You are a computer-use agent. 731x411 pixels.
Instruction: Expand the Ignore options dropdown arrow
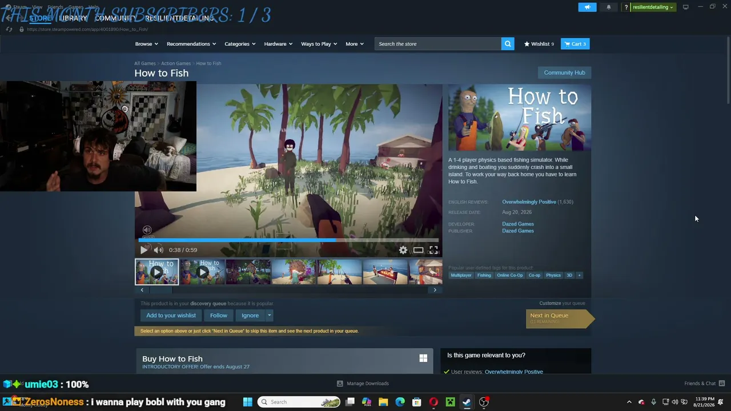coord(269,315)
